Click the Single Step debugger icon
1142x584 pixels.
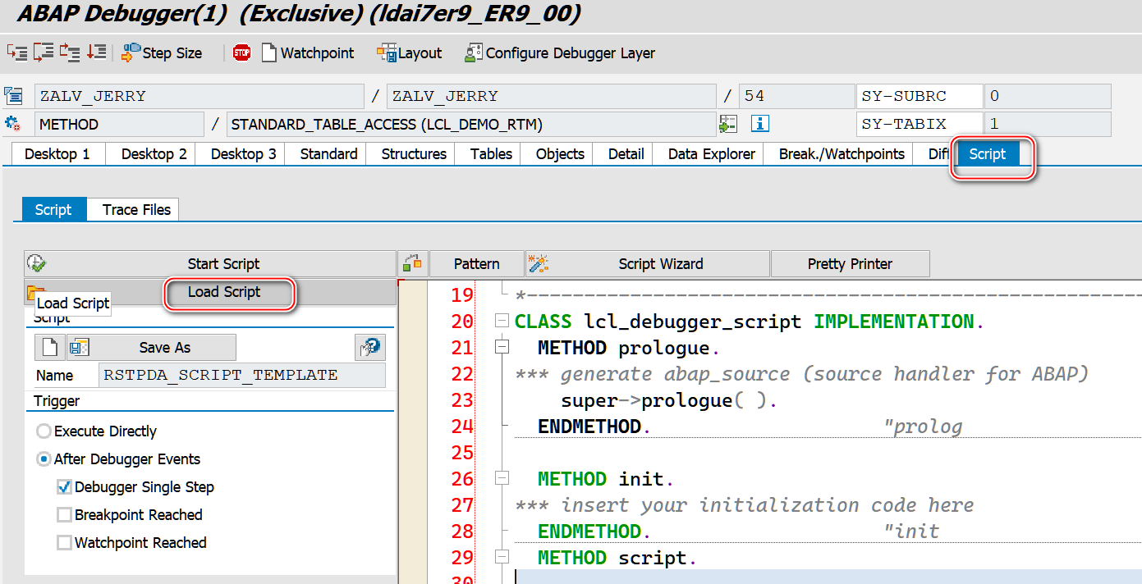tap(17, 52)
